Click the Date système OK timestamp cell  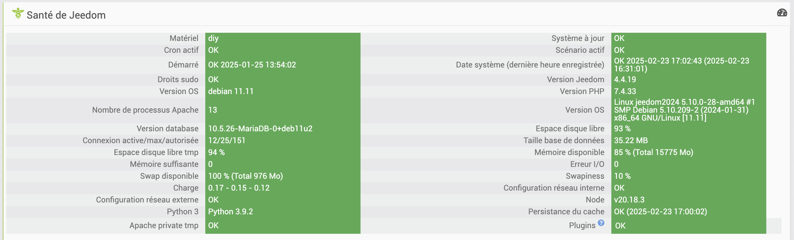click(681, 65)
